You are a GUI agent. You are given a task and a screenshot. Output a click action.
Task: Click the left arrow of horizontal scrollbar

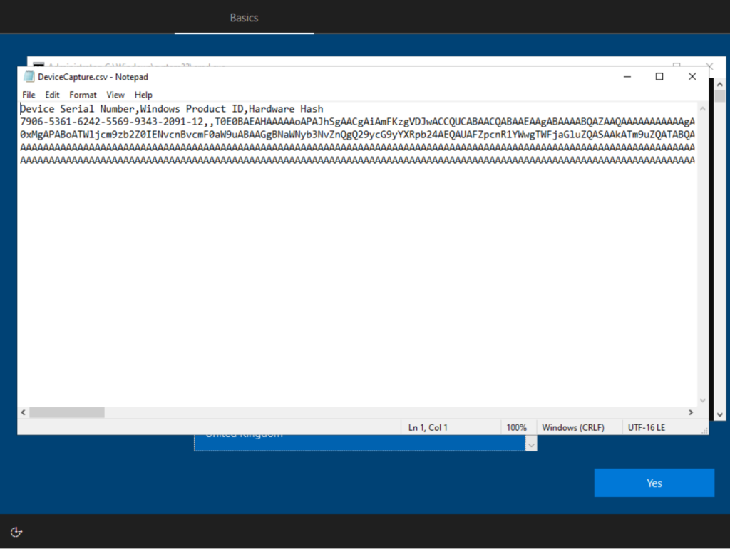(x=22, y=412)
